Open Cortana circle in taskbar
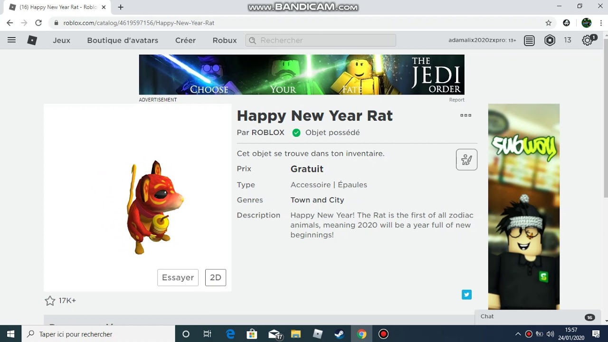The width and height of the screenshot is (608, 342). click(x=186, y=334)
